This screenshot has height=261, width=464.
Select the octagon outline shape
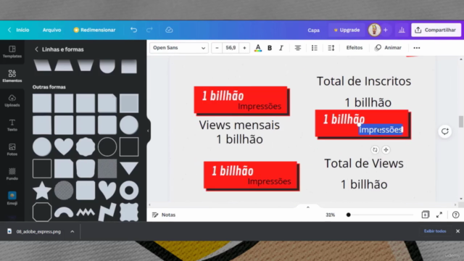point(42,212)
